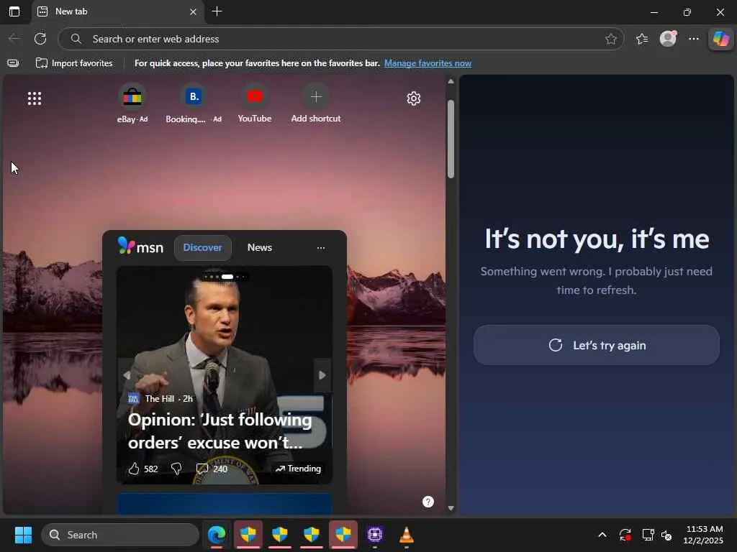The width and height of the screenshot is (737, 552).
Task: Open the purple chip app taskbar icon
Action: coord(374,535)
